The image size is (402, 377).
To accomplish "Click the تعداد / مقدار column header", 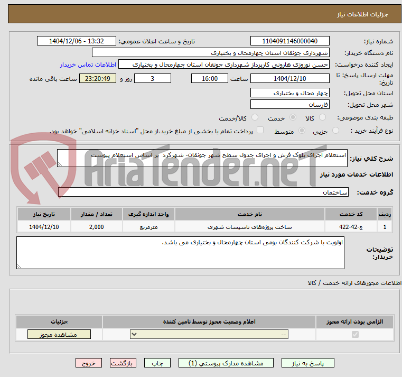I will (x=96, y=214).
